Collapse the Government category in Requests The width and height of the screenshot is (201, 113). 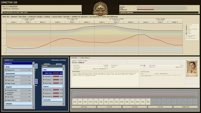[18, 74]
